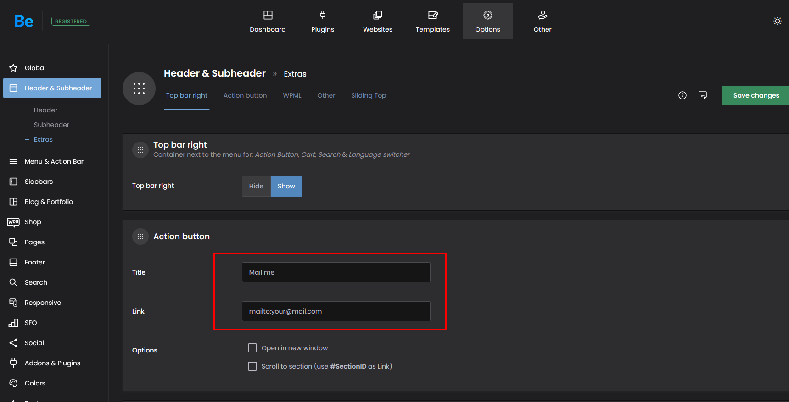The height and width of the screenshot is (402, 789).
Task: Open Responsive settings in sidebar
Action: pyautogui.click(x=52, y=303)
